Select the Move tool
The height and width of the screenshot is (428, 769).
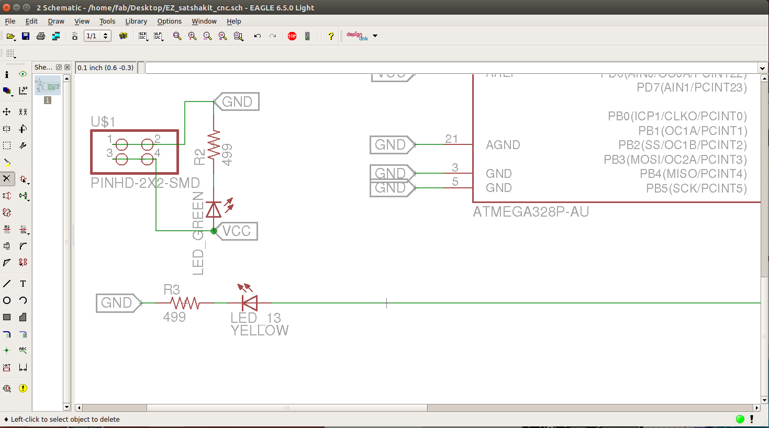click(x=7, y=112)
